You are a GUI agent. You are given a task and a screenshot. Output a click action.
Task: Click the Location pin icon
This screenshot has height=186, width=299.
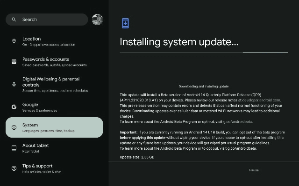click(14, 41)
